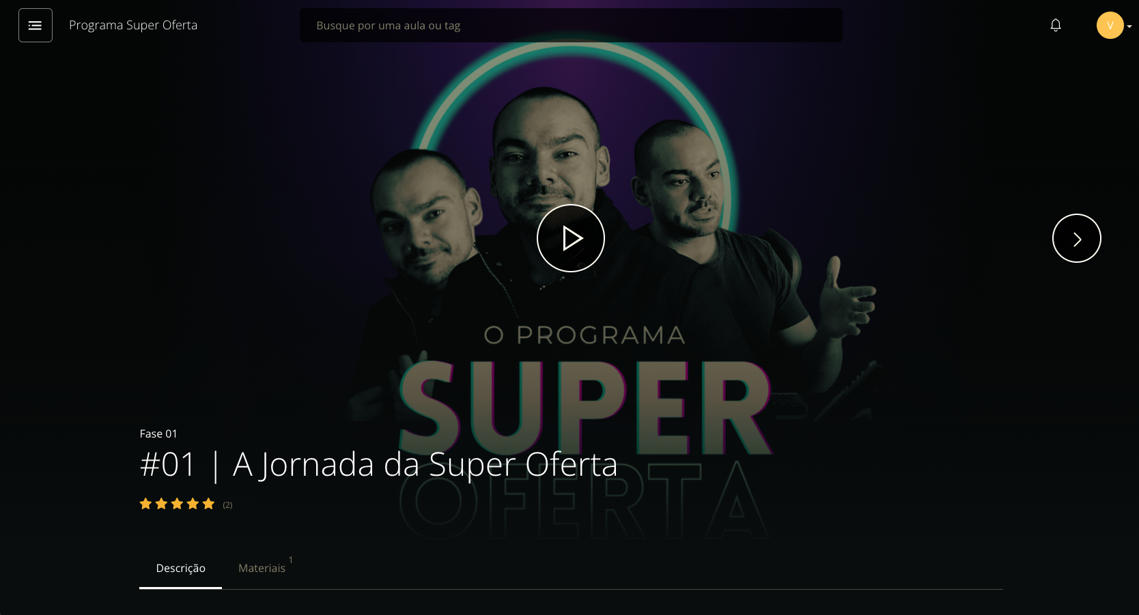Image resolution: width=1139 pixels, height=615 pixels.
Task: Click Programa Super Oferta header title
Action: pyautogui.click(x=133, y=25)
